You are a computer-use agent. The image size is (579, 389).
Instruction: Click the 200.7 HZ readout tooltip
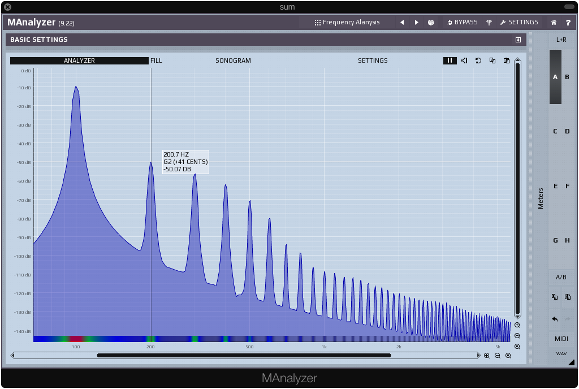coord(185,162)
